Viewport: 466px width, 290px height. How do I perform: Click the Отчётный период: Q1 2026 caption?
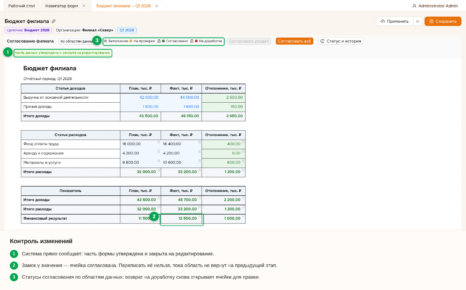(x=47, y=79)
